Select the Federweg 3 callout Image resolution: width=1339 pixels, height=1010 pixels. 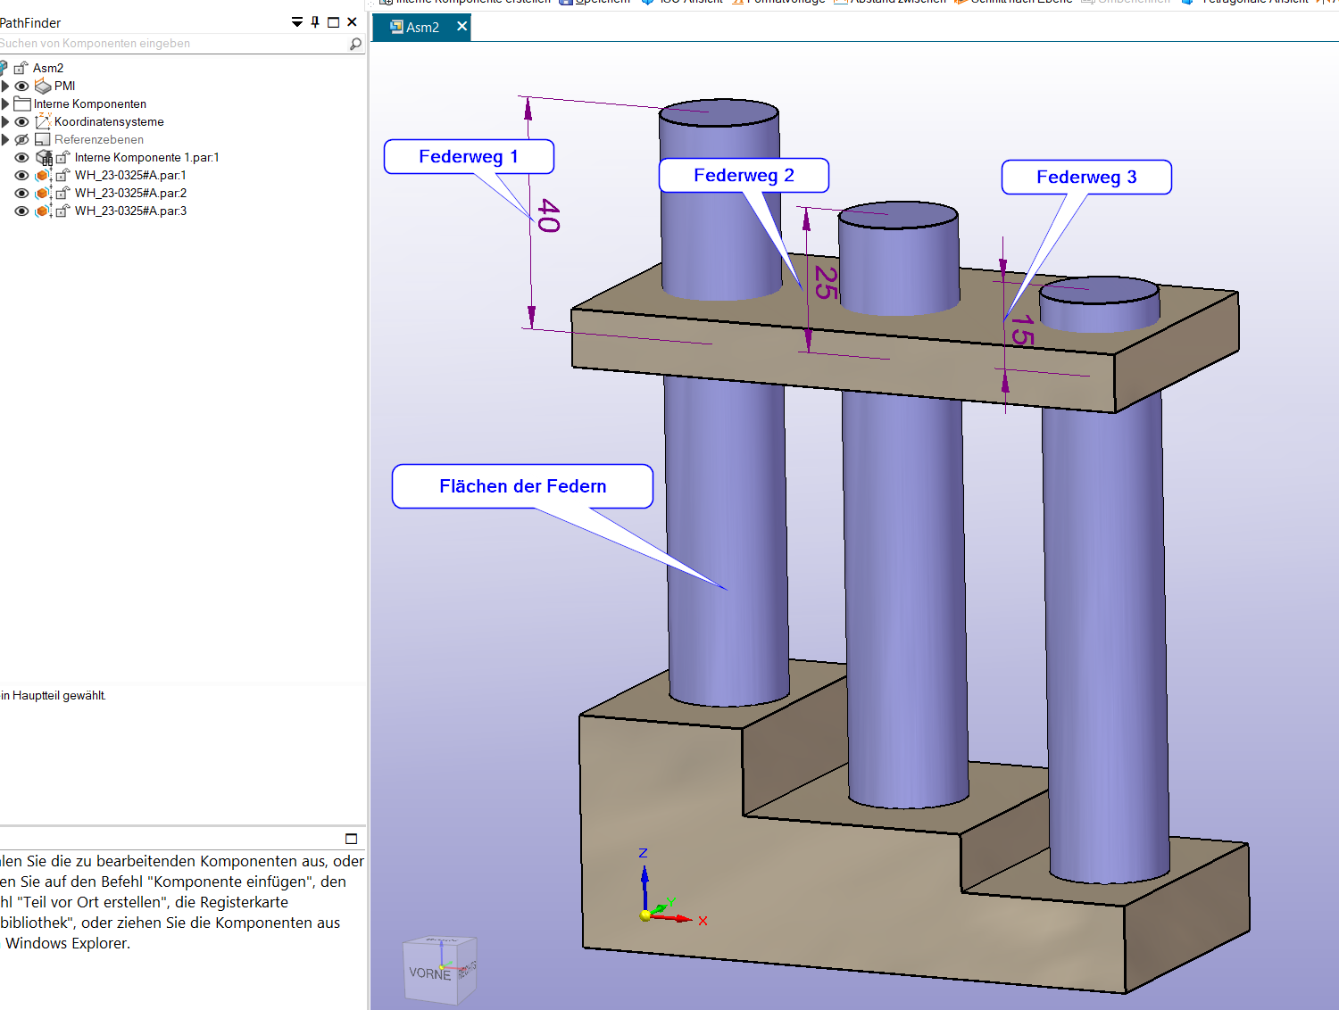pyautogui.click(x=1086, y=177)
